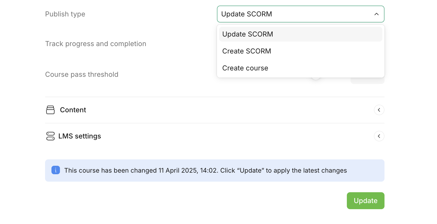Click the up chevron in Publish type field

[376, 14]
